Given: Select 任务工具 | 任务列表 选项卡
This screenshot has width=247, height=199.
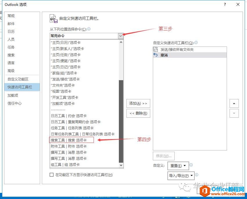Looking at the screenshot, I should 84,128.
